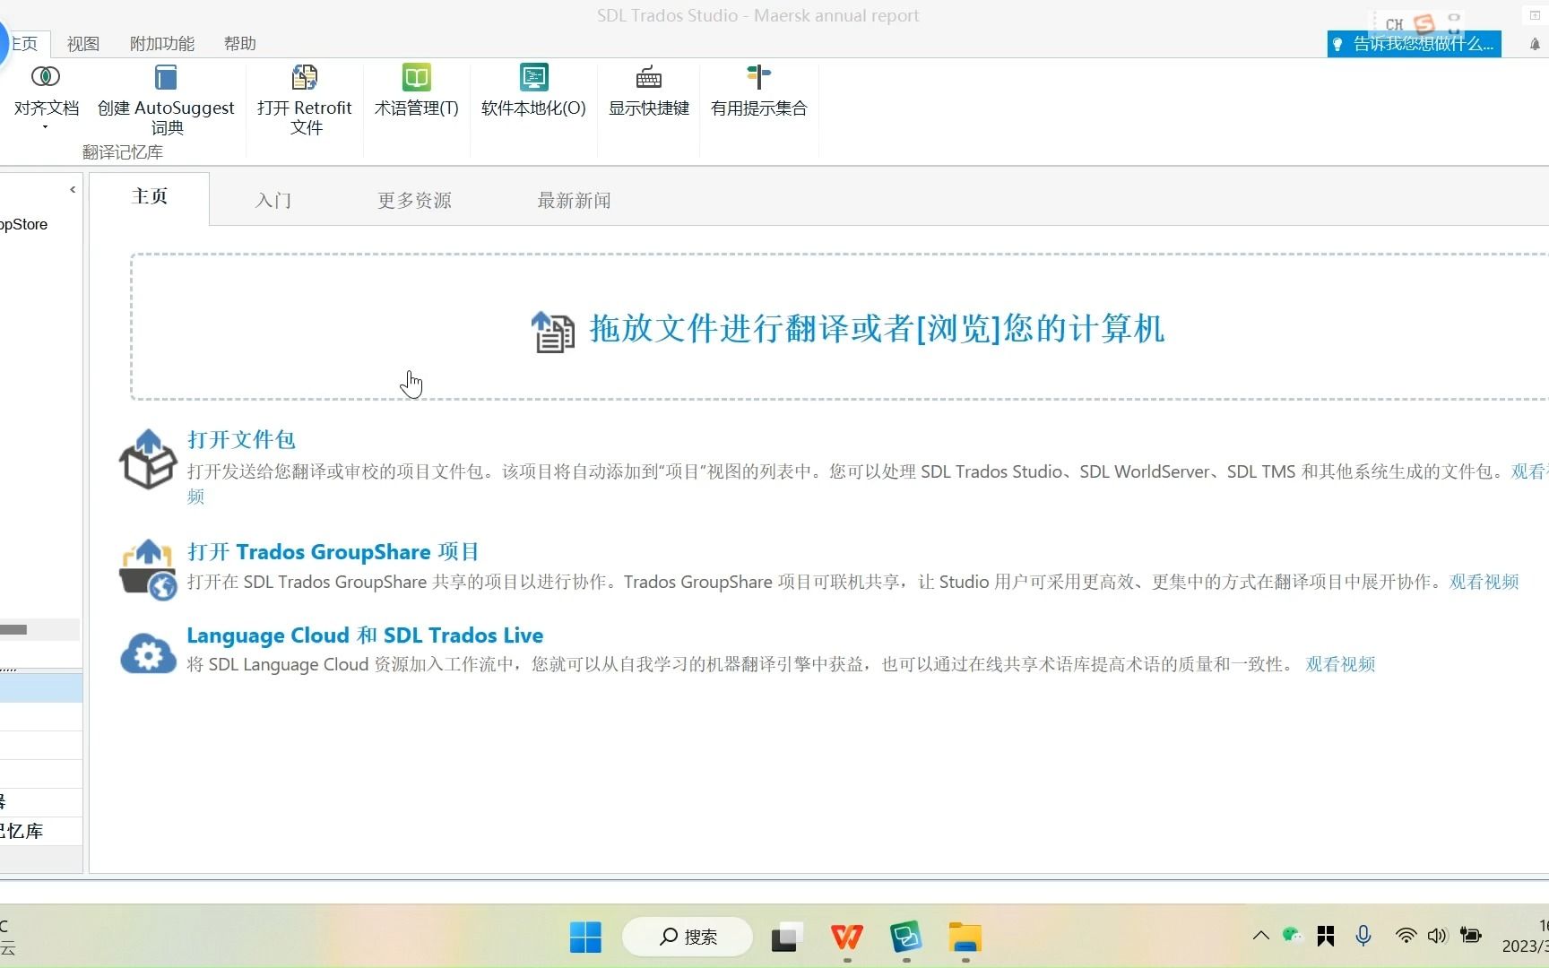Open the Retrofit file icon
1549x968 pixels.
point(305,77)
